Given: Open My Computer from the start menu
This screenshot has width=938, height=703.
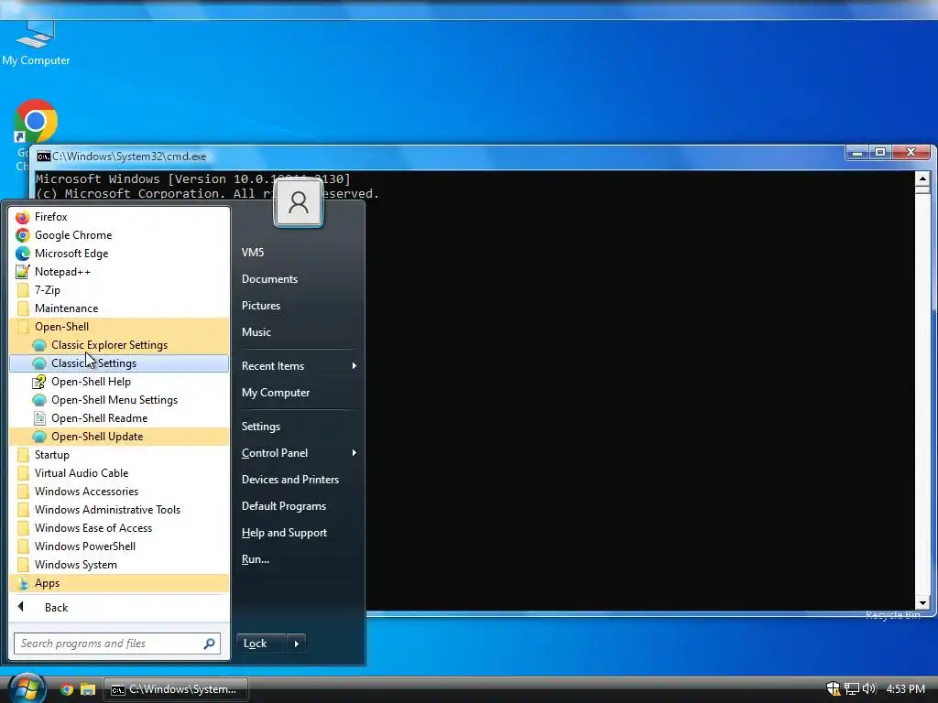Looking at the screenshot, I should coord(300,393).
